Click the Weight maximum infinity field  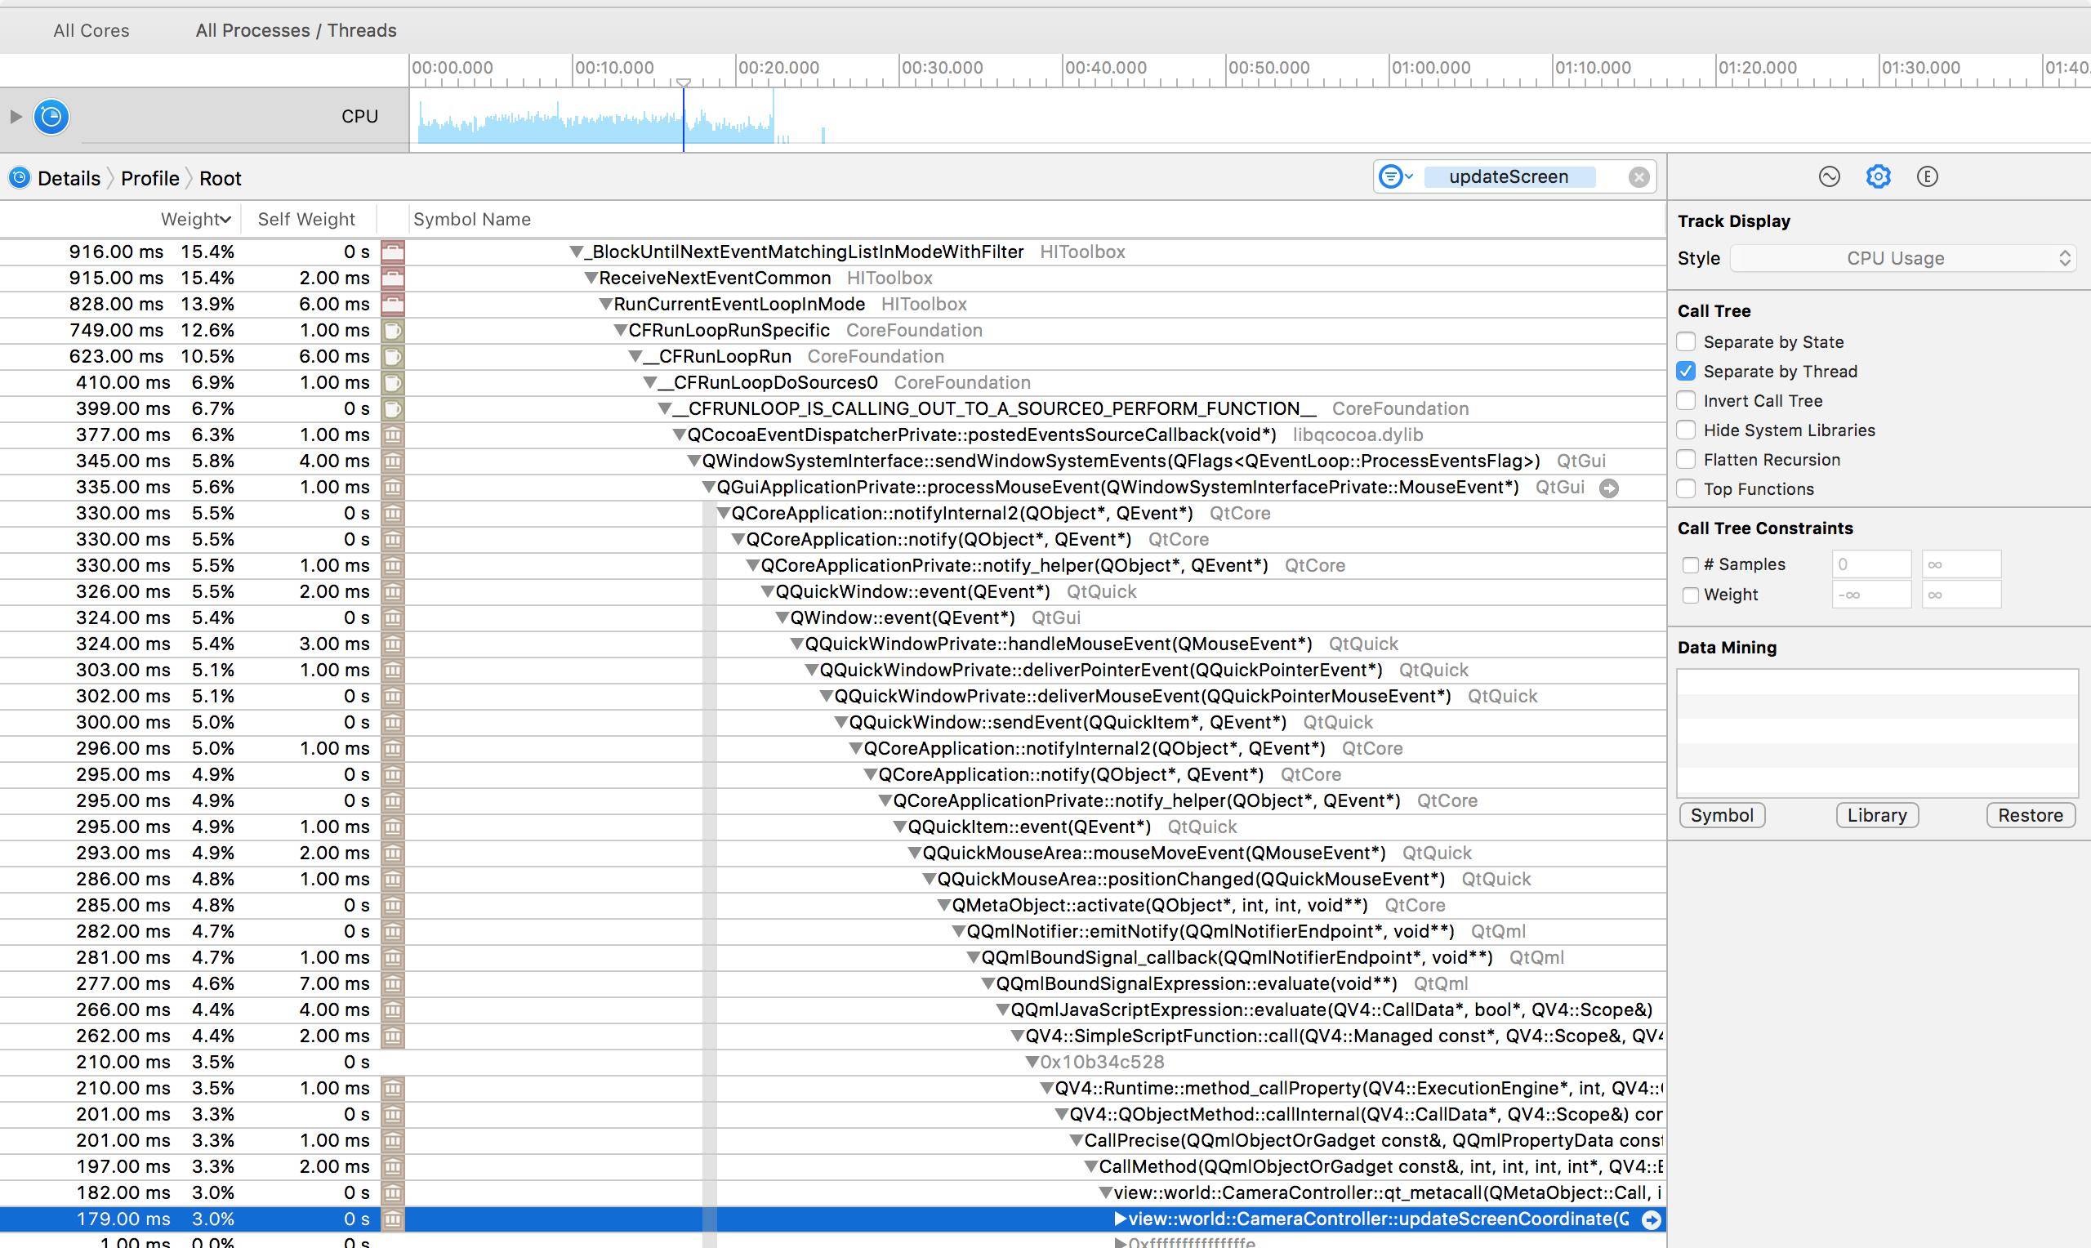[1961, 595]
